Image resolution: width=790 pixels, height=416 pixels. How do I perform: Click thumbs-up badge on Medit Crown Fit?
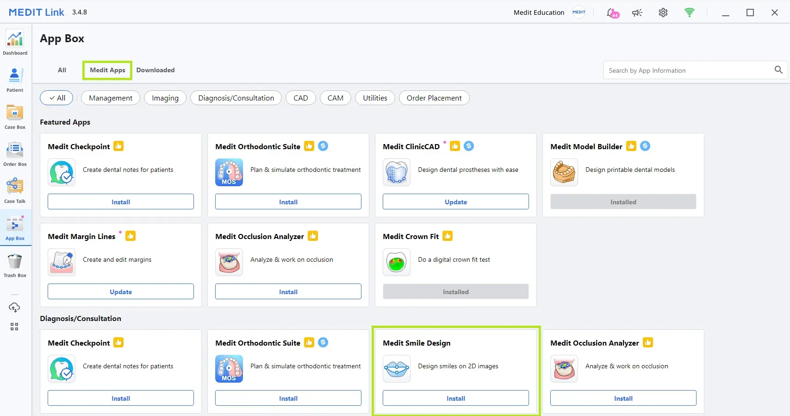[x=448, y=236]
